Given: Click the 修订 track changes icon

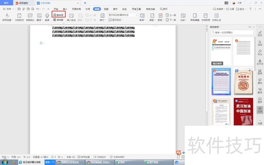Looking at the screenshot, I should click(102, 16).
